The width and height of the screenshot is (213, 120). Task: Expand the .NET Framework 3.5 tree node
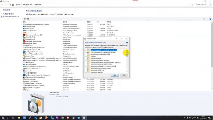[x=86, y=50]
